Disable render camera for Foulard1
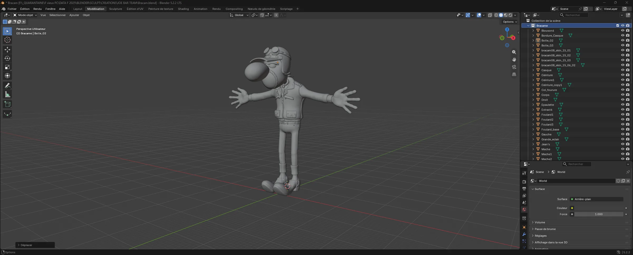Image resolution: width=633 pixels, height=255 pixels. click(628, 115)
